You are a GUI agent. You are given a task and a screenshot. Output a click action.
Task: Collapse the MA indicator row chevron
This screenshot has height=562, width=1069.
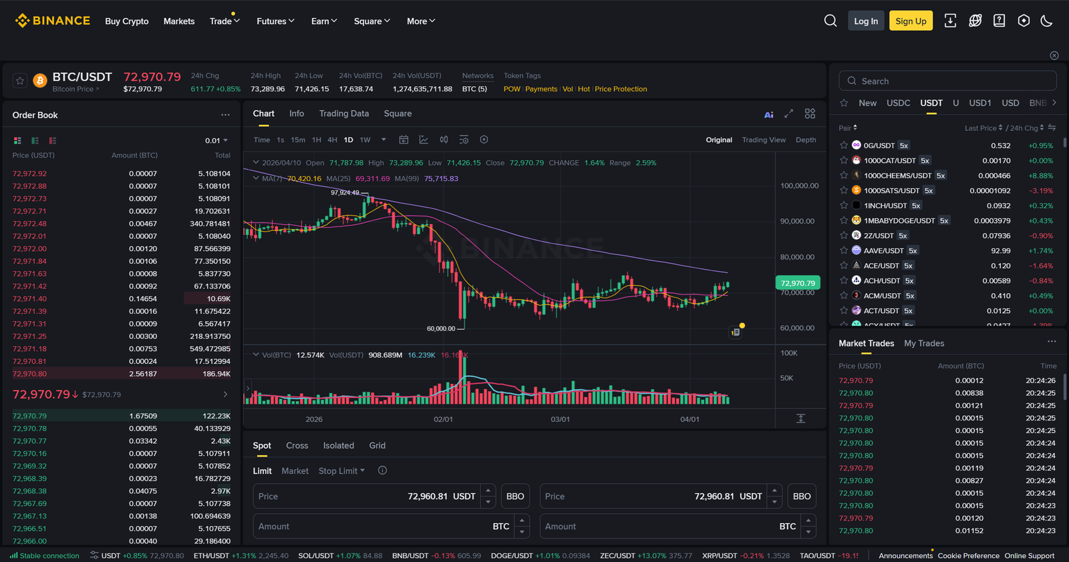(256, 178)
